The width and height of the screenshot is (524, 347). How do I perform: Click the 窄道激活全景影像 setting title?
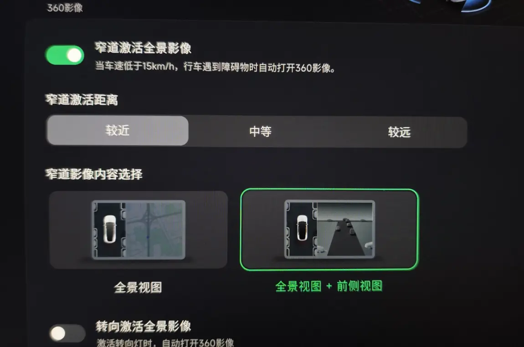tap(143, 48)
